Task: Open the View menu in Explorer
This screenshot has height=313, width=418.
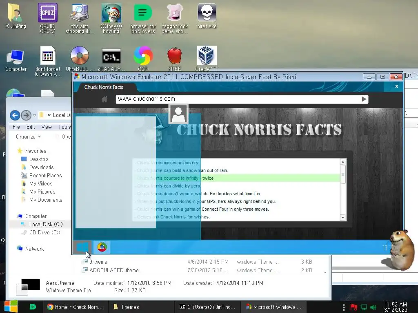Action: coord(47,127)
